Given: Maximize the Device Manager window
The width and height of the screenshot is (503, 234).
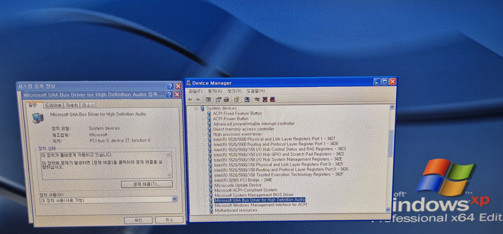Looking at the screenshot, I should (385, 82).
